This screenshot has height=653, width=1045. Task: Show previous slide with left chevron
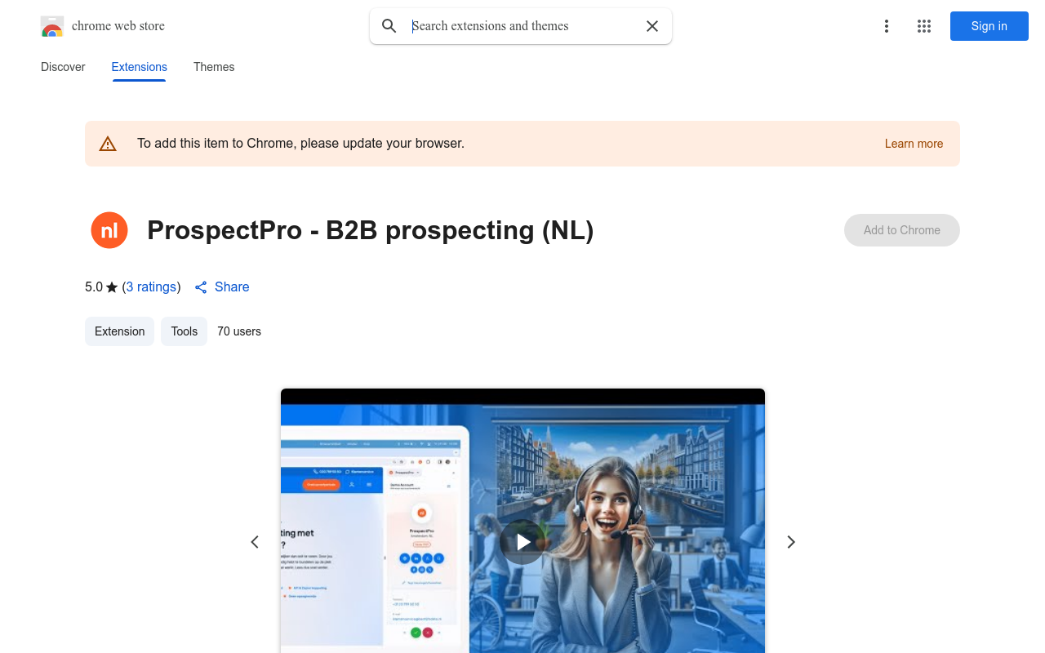pos(255,542)
